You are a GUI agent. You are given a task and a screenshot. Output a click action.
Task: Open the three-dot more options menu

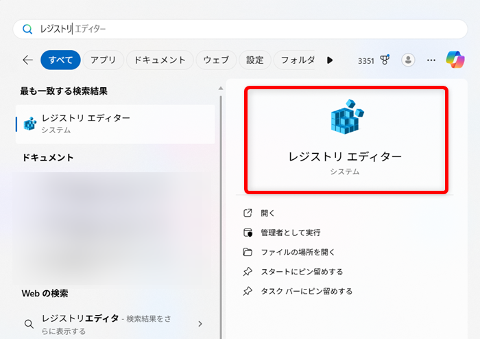pos(431,60)
